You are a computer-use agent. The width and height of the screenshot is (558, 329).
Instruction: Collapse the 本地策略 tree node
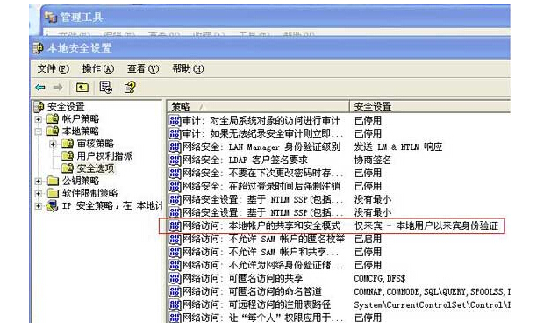click(38, 132)
